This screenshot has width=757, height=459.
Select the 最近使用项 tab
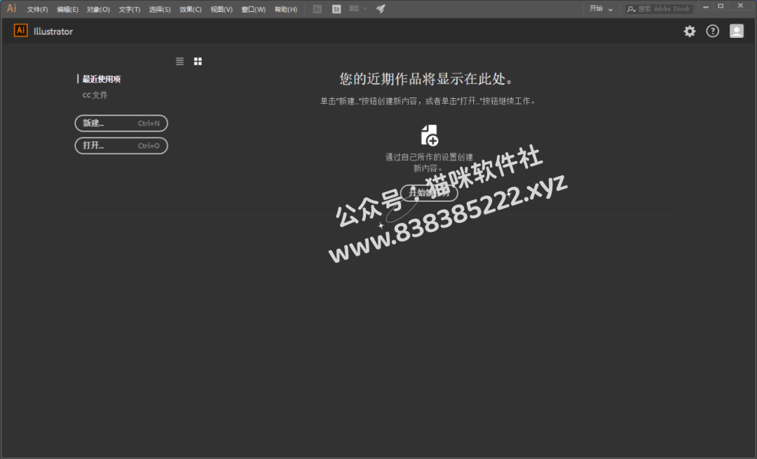point(102,79)
